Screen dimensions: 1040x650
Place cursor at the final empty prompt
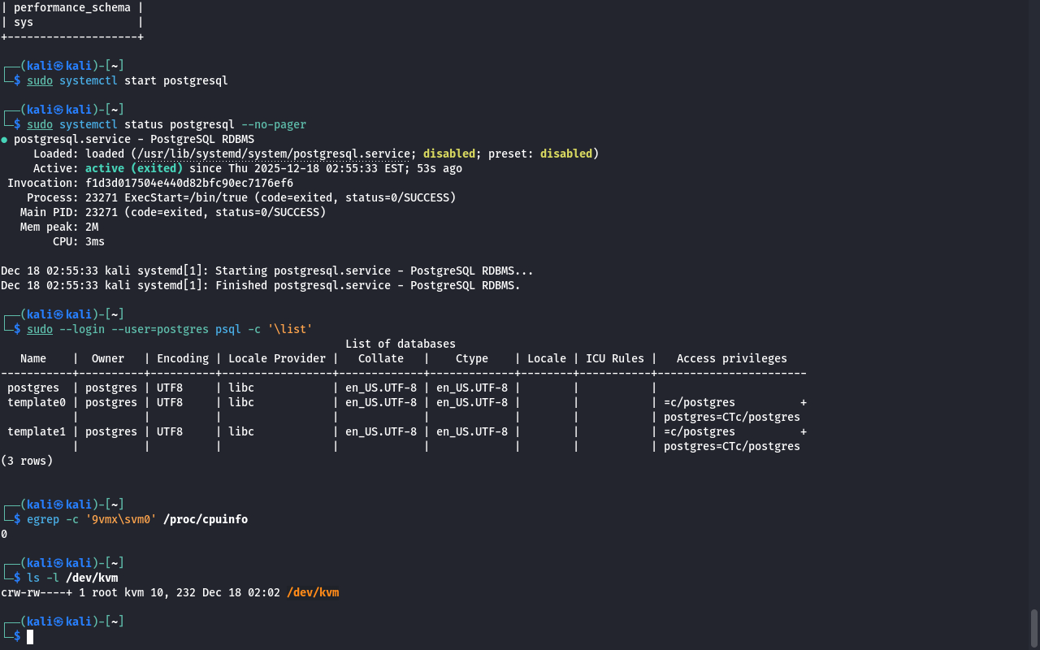click(x=30, y=637)
